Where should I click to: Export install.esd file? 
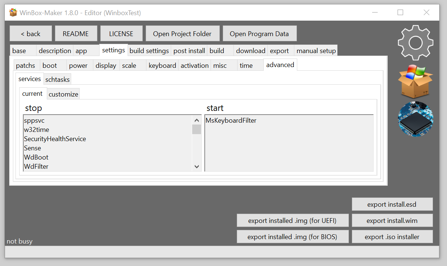pyautogui.click(x=392, y=204)
